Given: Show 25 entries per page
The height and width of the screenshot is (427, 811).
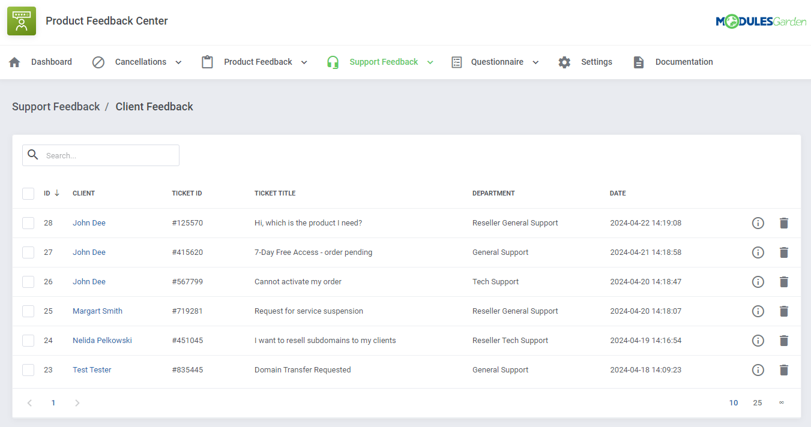Looking at the screenshot, I should 758,402.
